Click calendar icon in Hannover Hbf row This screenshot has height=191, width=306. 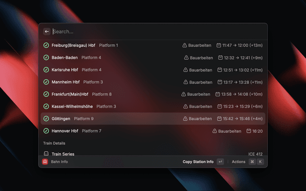pyautogui.click(x=249, y=131)
